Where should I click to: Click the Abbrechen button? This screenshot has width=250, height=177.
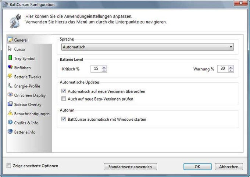tap(229, 167)
